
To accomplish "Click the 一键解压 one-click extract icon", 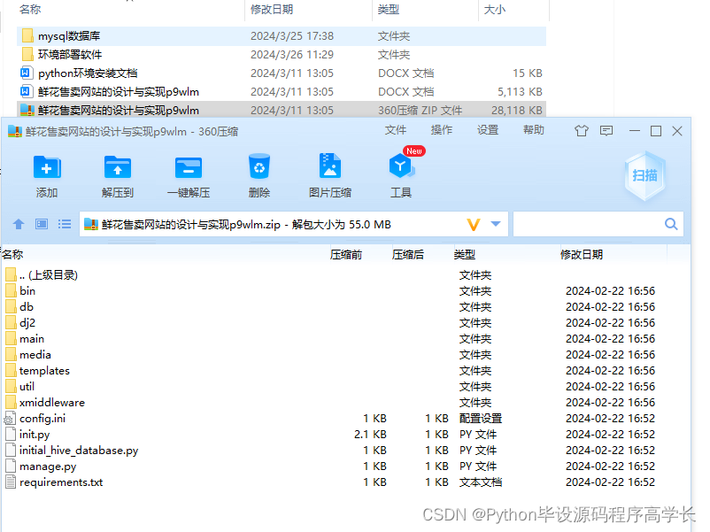I will (x=189, y=168).
